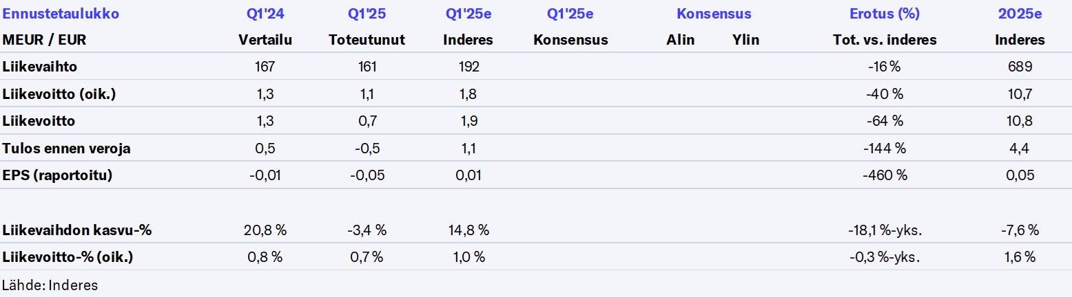Viewport: 1072px width, 297px height.
Task: Click the Liikevaihdon kasvu-% row label
Action: pos(77,230)
